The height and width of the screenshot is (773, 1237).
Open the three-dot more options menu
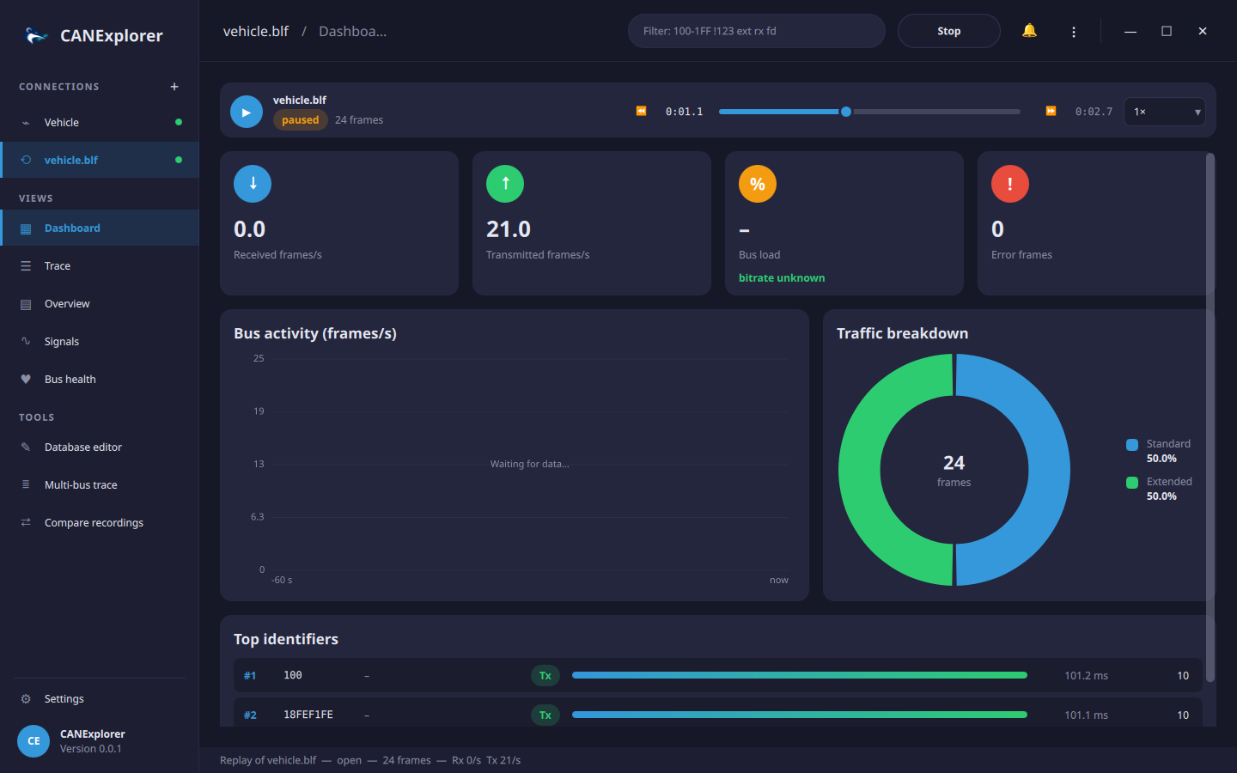point(1074,32)
